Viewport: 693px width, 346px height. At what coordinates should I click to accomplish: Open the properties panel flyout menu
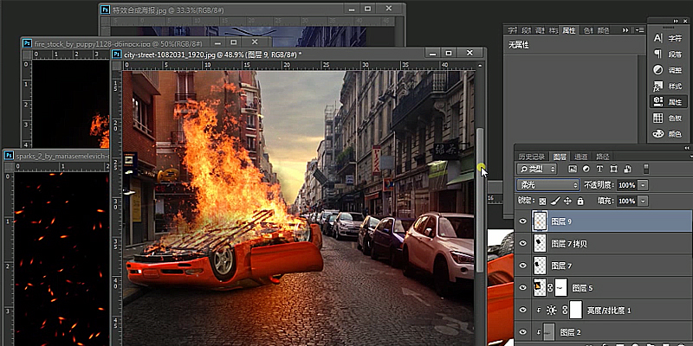[639, 30]
